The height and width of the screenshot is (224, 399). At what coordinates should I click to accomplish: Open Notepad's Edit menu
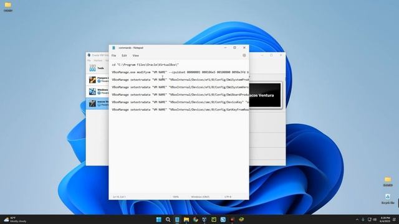pos(124,55)
